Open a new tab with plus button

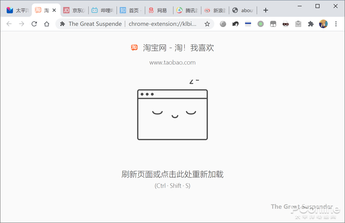pos(266,10)
